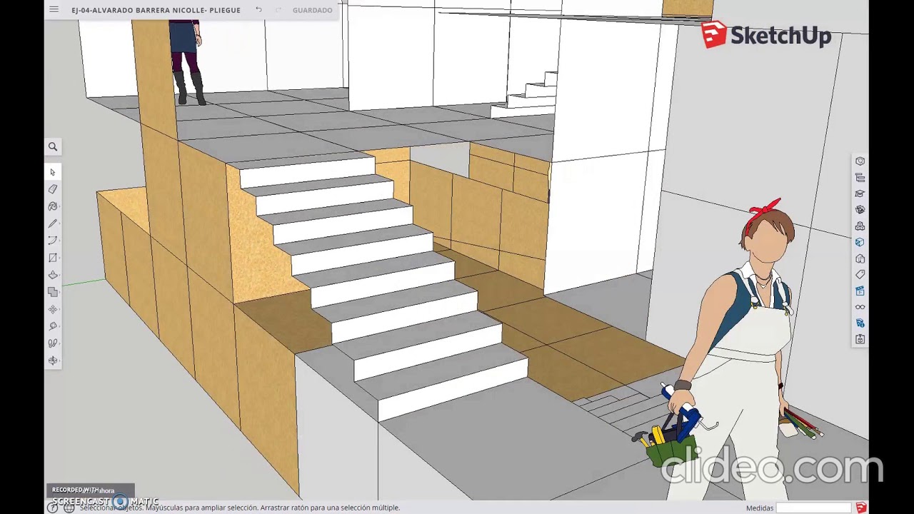This screenshot has width=914, height=514.
Task: Open the Instructor graduation-cap panel
Action: tap(860, 193)
